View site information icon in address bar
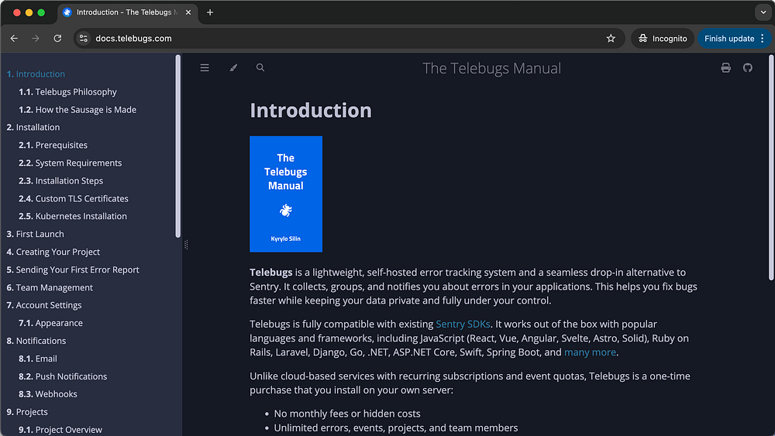The height and width of the screenshot is (436, 775). pyautogui.click(x=84, y=39)
